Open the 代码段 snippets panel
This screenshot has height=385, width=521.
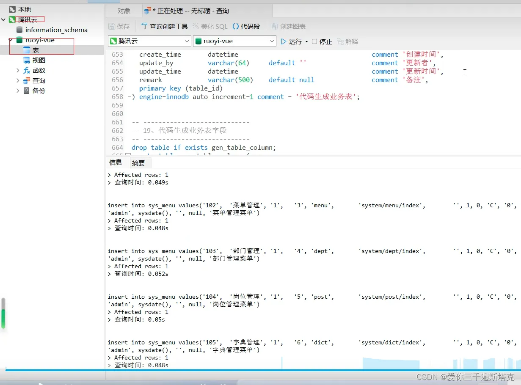246,26
